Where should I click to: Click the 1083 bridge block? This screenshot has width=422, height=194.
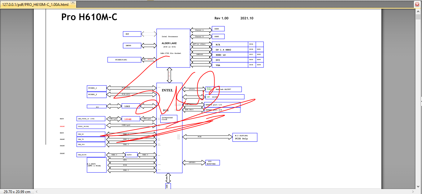point(131,106)
